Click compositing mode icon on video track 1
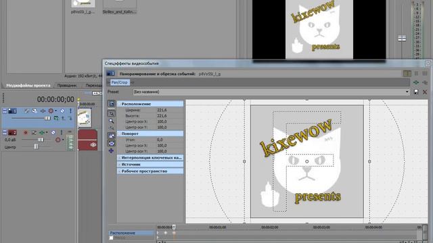 (x=56, y=118)
